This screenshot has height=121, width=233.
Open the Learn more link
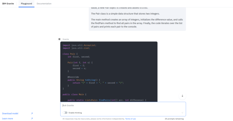tap(7, 118)
